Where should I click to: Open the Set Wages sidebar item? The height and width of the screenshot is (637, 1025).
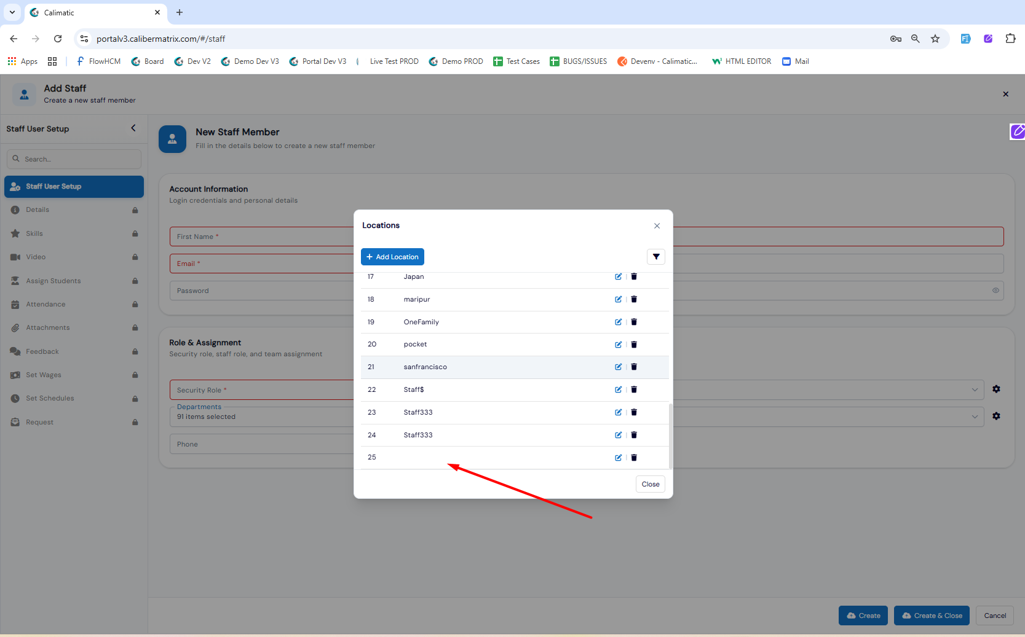click(74, 375)
